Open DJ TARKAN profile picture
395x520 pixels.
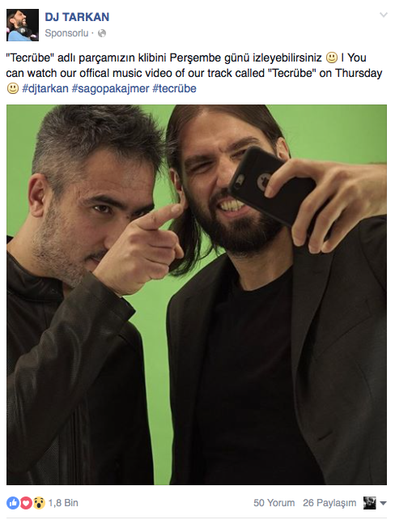coord(23,25)
